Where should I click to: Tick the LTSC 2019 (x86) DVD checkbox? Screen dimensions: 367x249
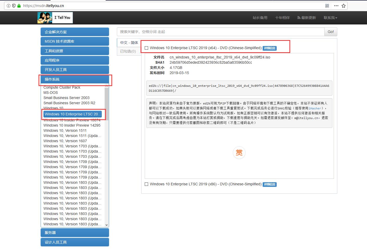147,184
